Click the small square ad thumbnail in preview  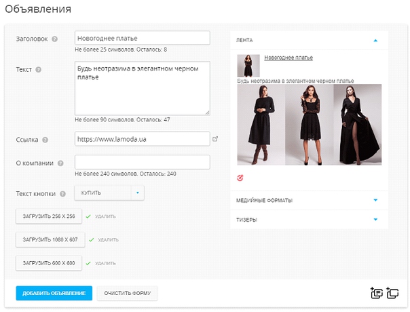[248, 66]
